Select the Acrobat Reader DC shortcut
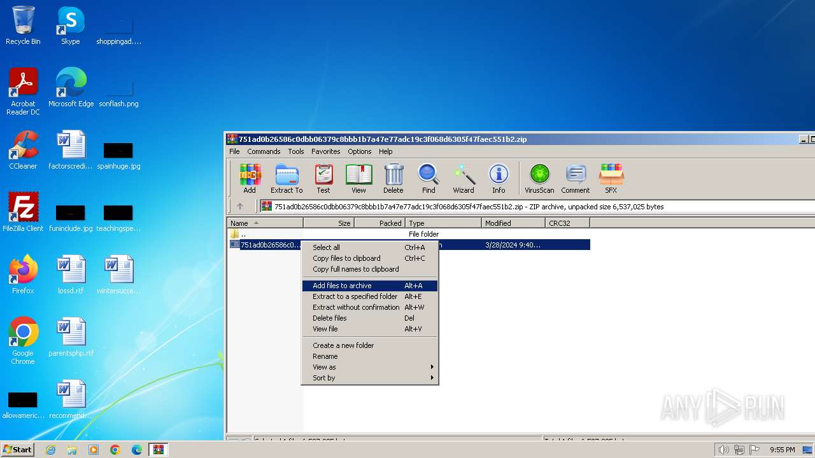 [x=23, y=92]
